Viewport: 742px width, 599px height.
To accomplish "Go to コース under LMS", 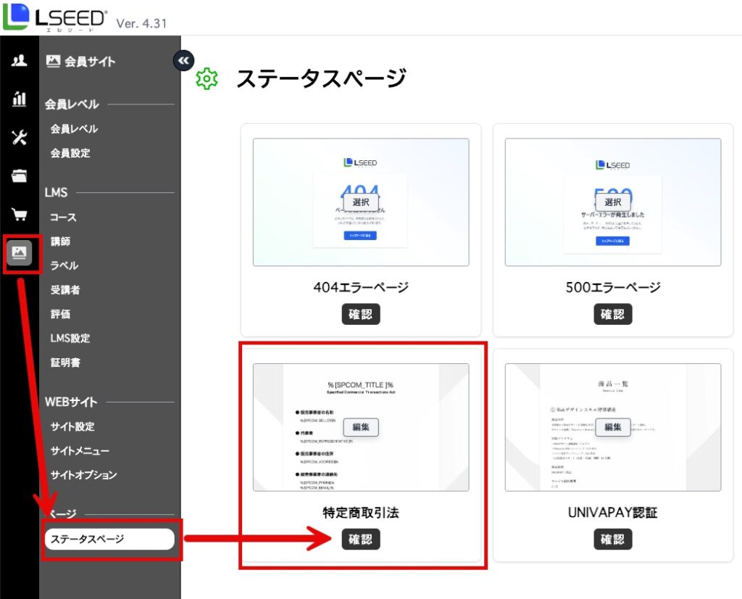I will [63, 217].
